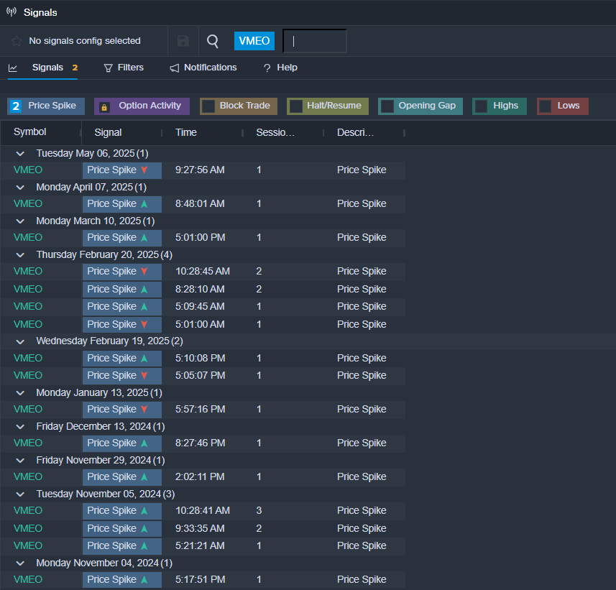Click the blue VMEO symbol tag
This screenshot has height=590, width=616.
pos(254,41)
